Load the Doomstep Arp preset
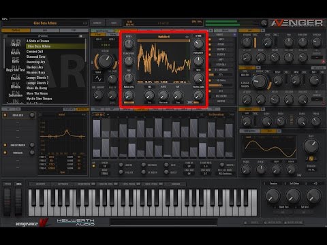The image size is (327, 245). (x=35, y=62)
